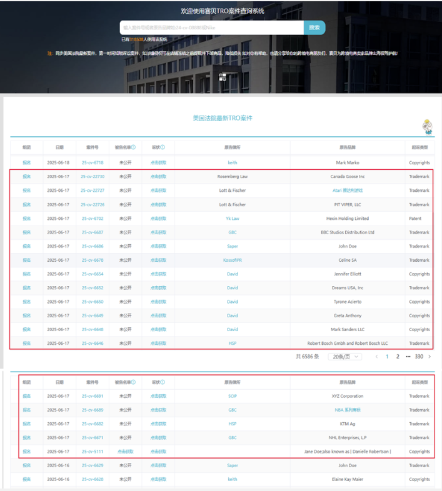This screenshot has height=491, width=442.
Task: Open case number 25-cv-22730
Action: point(93,177)
